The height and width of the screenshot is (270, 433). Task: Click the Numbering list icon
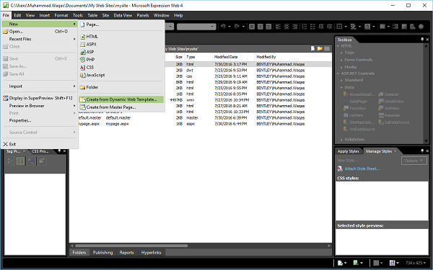click(305, 27)
